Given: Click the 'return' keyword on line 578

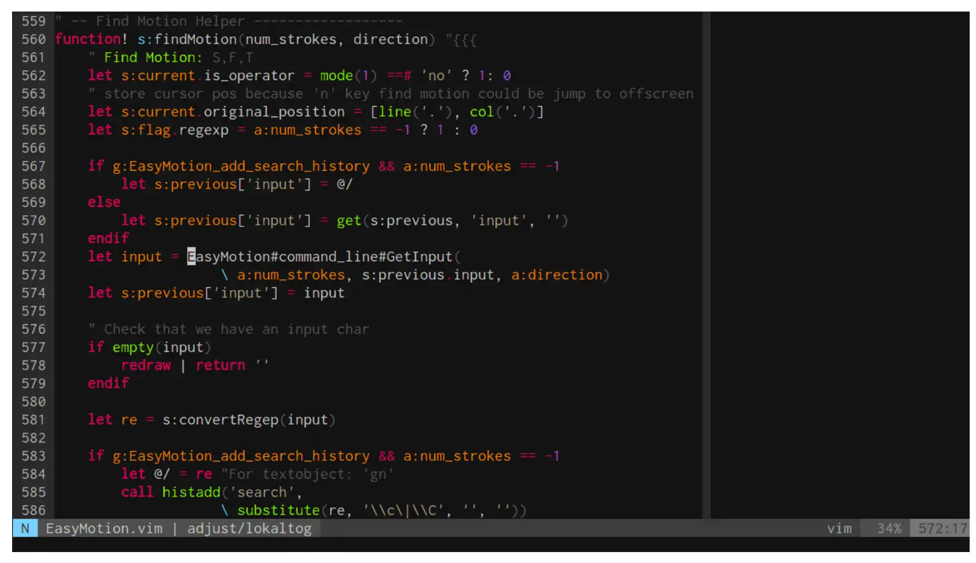Looking at the screenshot, I should (x=220, y=366).
